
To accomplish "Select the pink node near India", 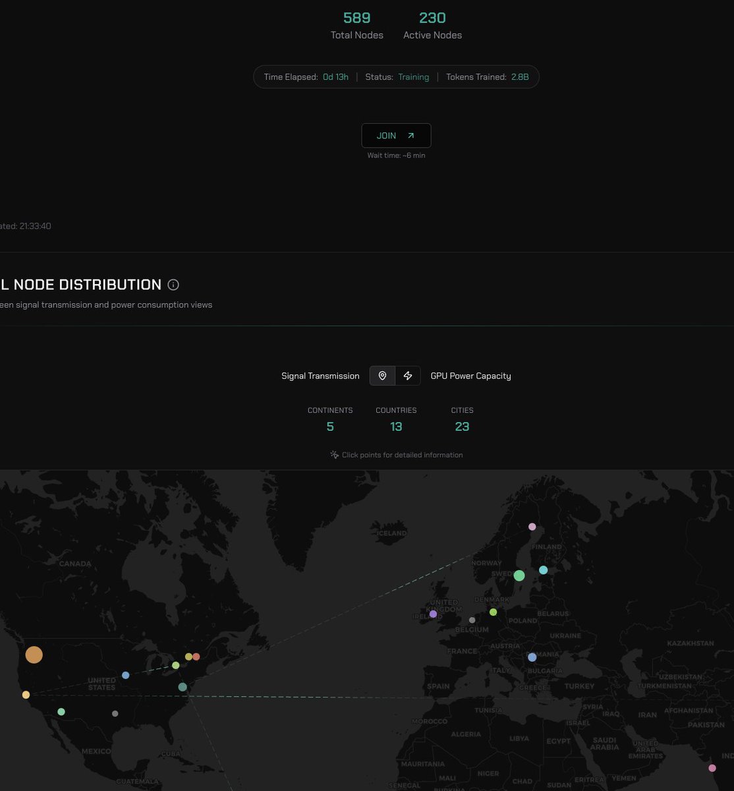I will tap(712, 768).
